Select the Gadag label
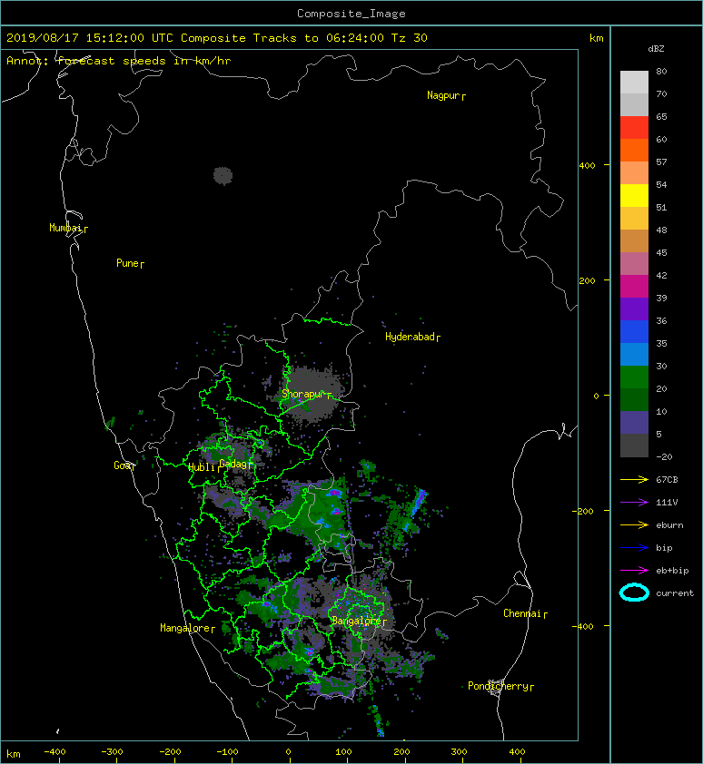Viewport: 703px width, 764px height. 234,464
